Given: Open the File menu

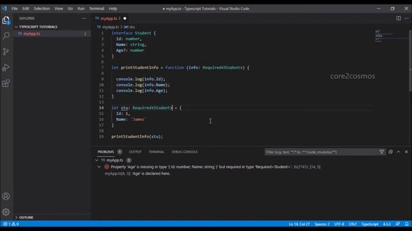Looking at the screenshot, I should [14, 8].
